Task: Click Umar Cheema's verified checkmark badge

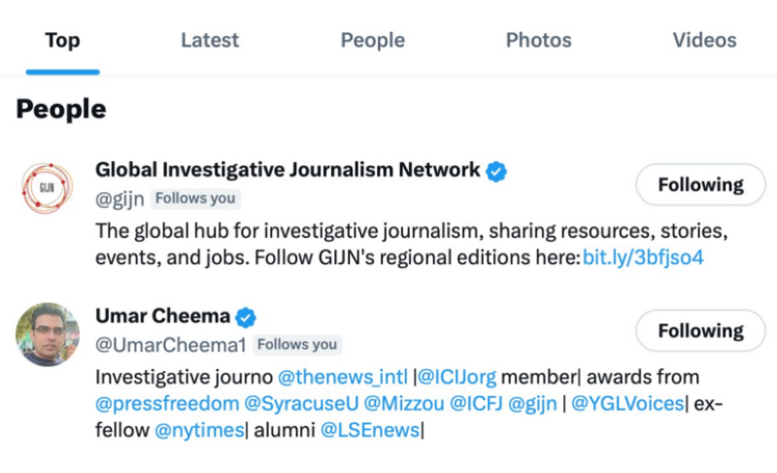Action: [247, 317]
